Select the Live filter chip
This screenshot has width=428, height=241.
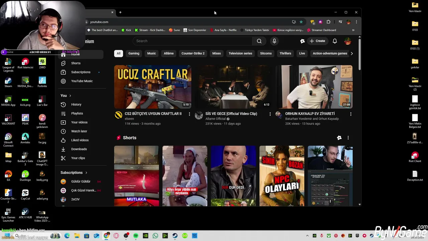coord(302,53)
